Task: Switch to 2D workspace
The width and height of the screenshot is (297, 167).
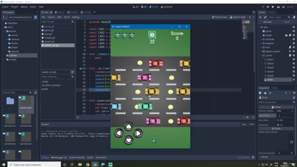Action: click(x=136, y=7)
